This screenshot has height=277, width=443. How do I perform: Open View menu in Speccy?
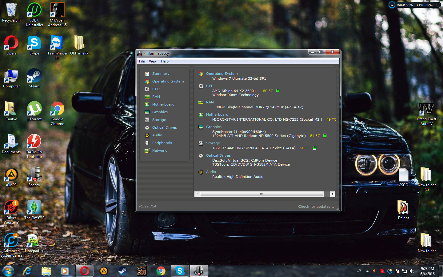[153, 61]
